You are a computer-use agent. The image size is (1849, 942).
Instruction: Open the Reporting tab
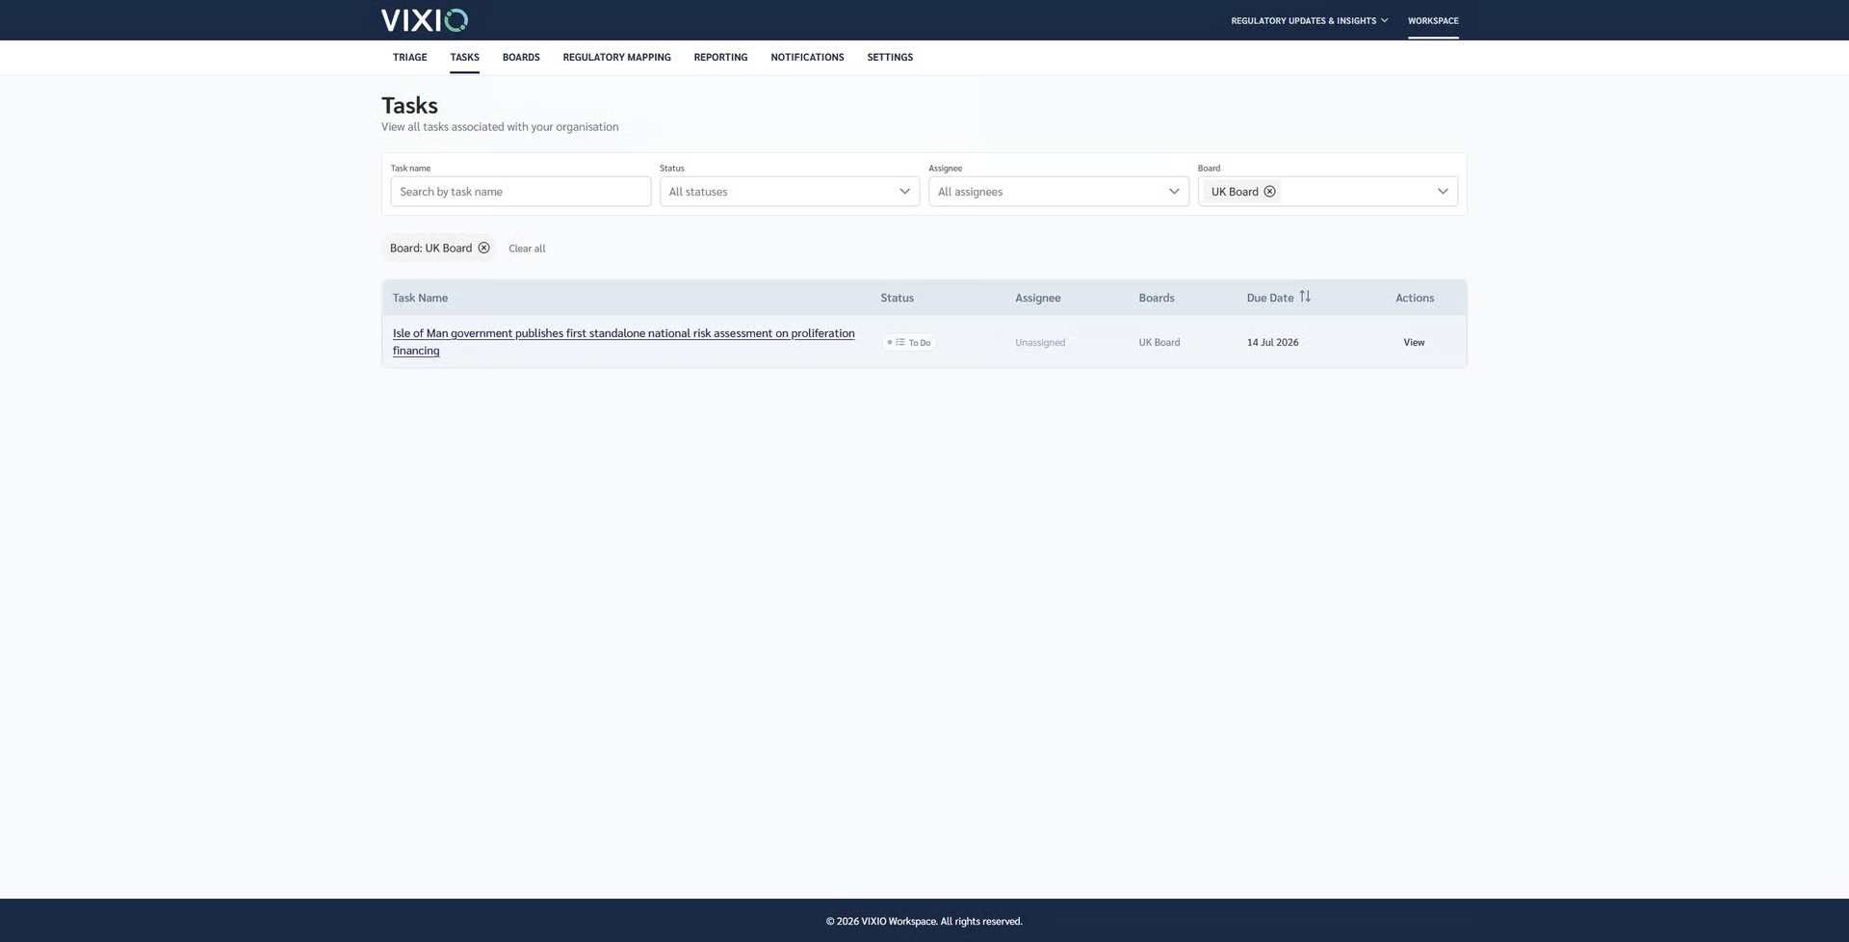720,58
